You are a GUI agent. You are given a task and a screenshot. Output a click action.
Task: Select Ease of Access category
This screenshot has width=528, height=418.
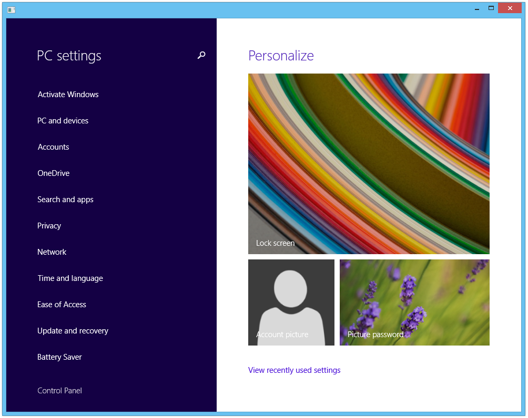click(62, 305)
